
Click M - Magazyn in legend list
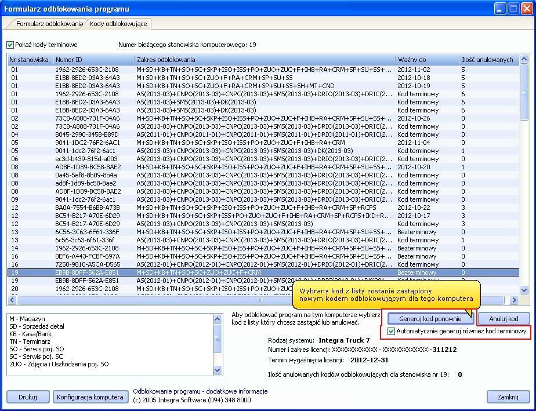27,319
